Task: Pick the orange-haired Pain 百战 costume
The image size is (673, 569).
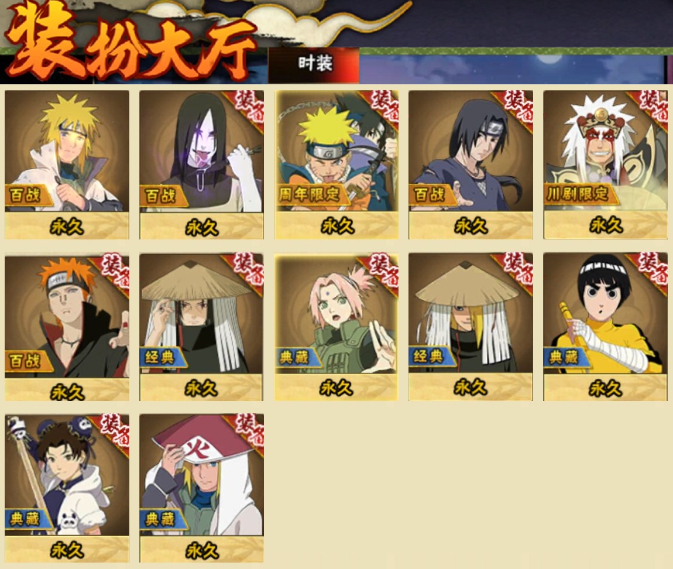Action: point(67,327)
